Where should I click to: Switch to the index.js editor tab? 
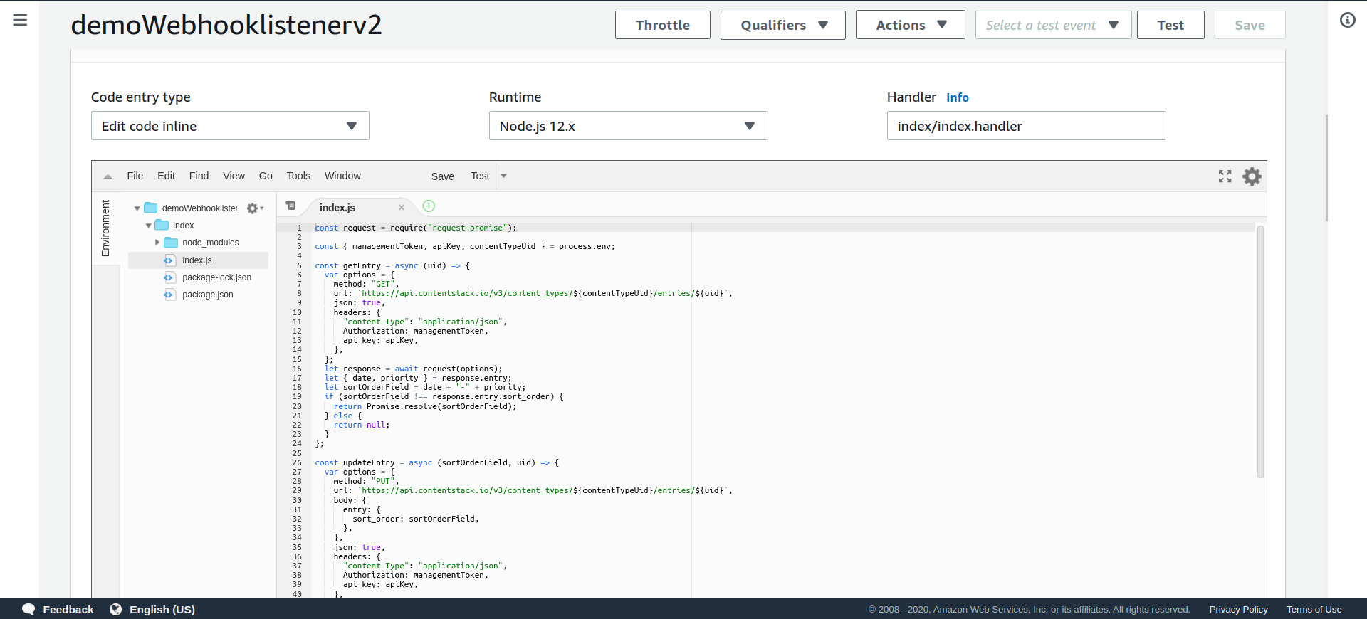(x=337, y=208)
